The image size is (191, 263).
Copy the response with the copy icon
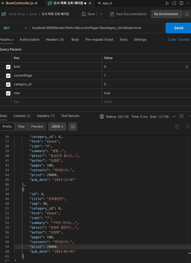177,127
